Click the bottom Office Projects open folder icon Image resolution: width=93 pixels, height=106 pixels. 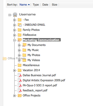pyautogui.click(x=20, y=95)
